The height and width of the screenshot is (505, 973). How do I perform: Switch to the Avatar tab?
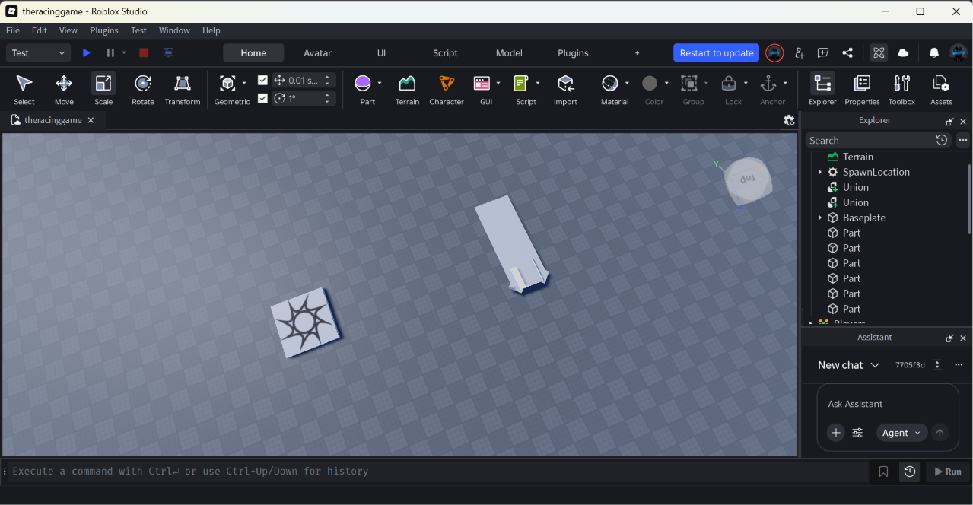tap(317, 53)
